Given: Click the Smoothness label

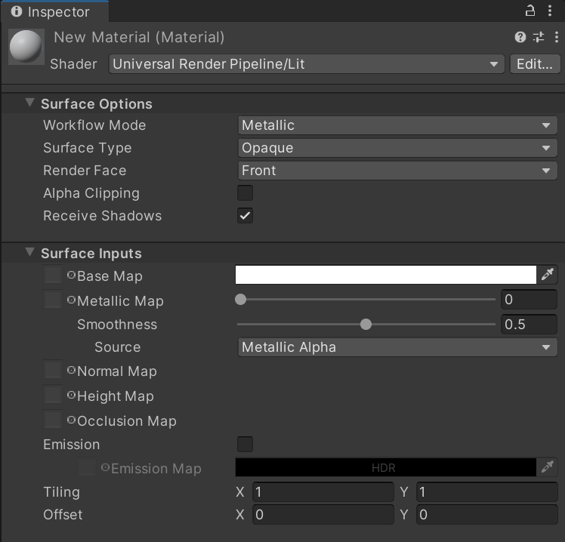Looking at the screenshot, I should tap(117, 325).
